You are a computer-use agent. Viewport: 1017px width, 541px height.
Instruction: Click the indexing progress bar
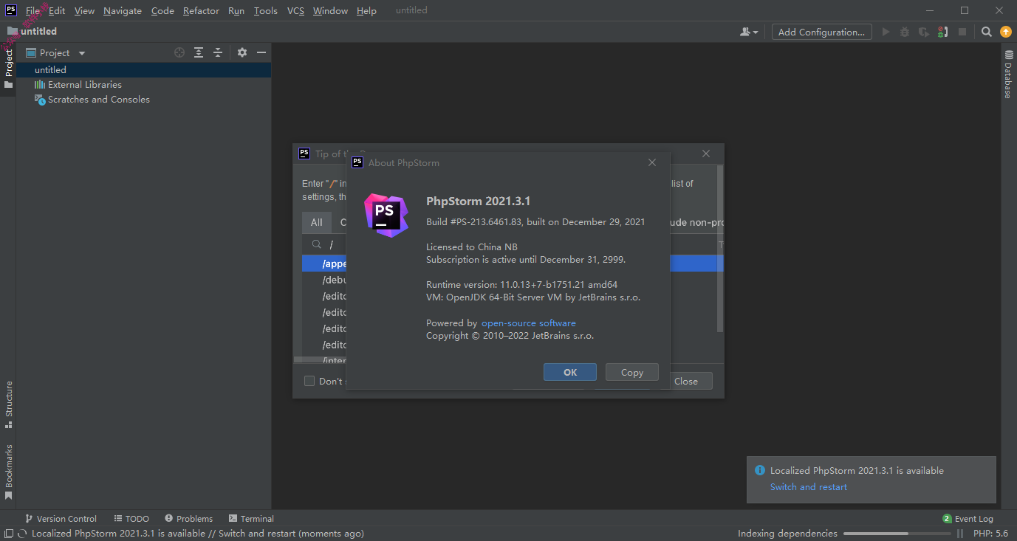click(x=897, y=534)
